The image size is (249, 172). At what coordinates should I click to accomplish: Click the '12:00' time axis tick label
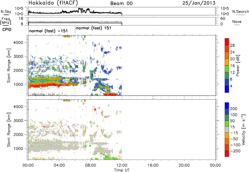tap(122, 165)
